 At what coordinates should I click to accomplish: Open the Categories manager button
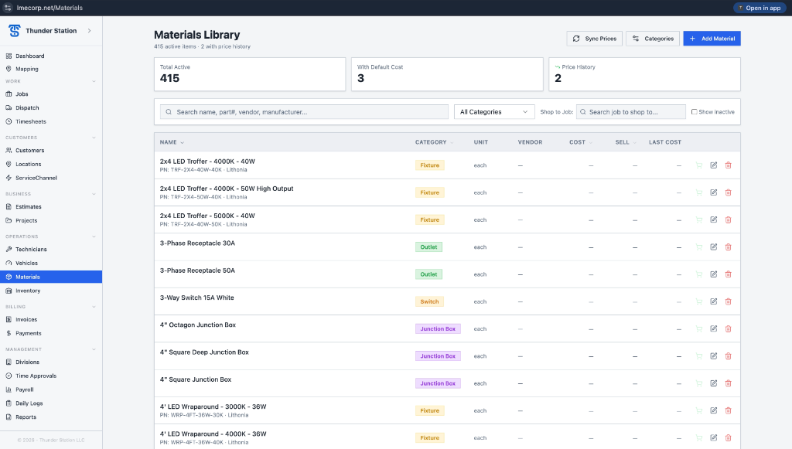point(653,39)
